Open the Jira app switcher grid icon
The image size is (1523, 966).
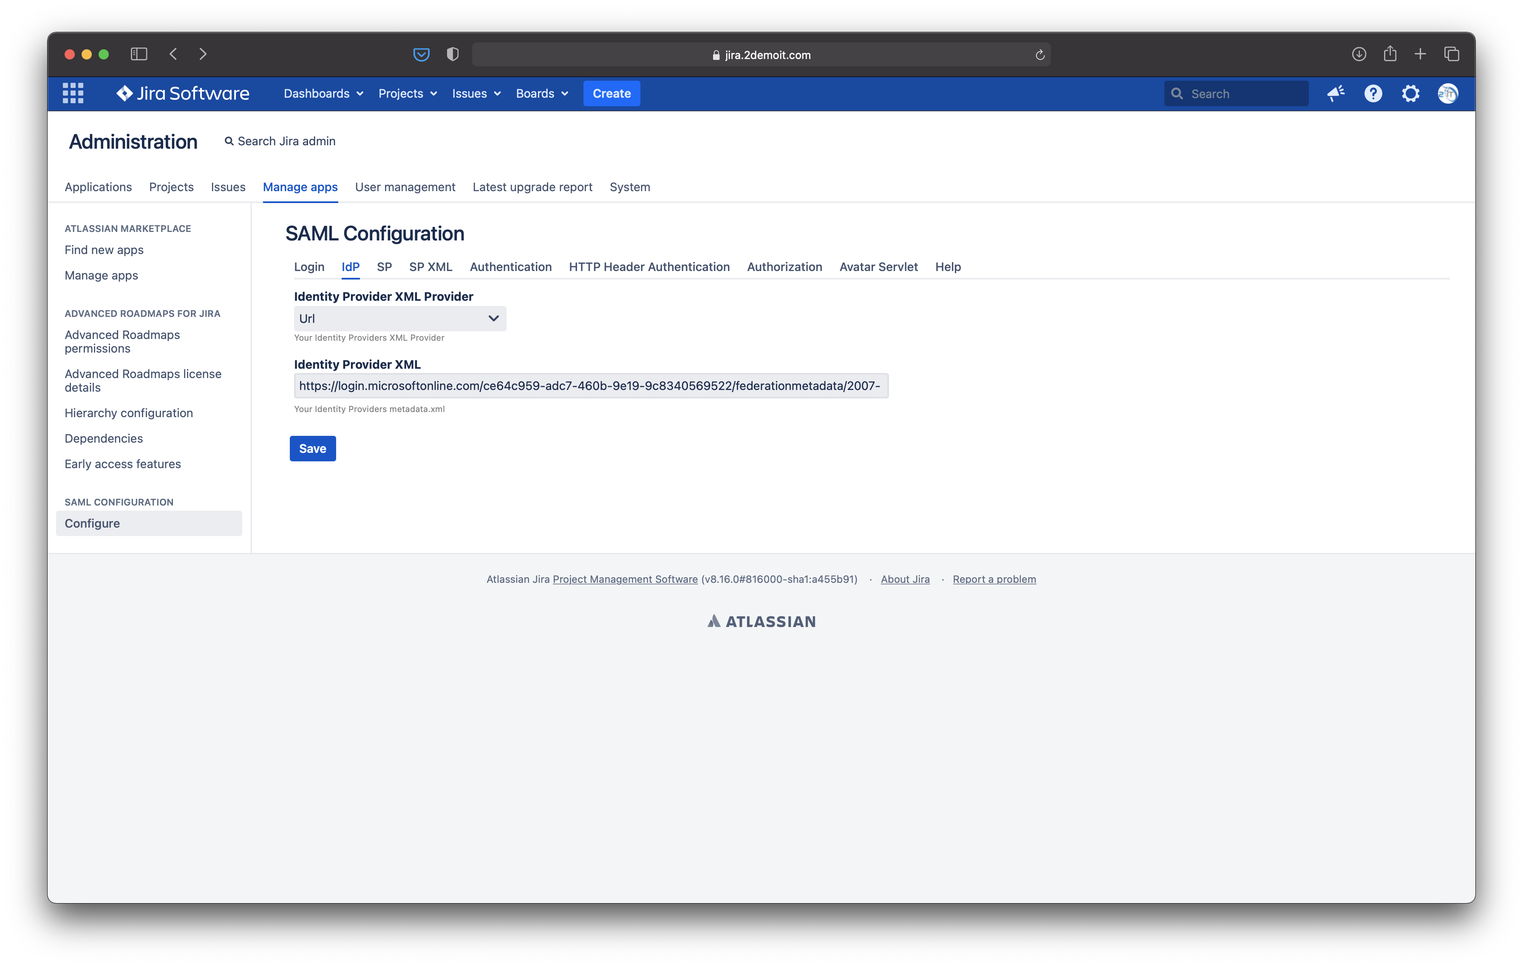click(x=73, y=93)
